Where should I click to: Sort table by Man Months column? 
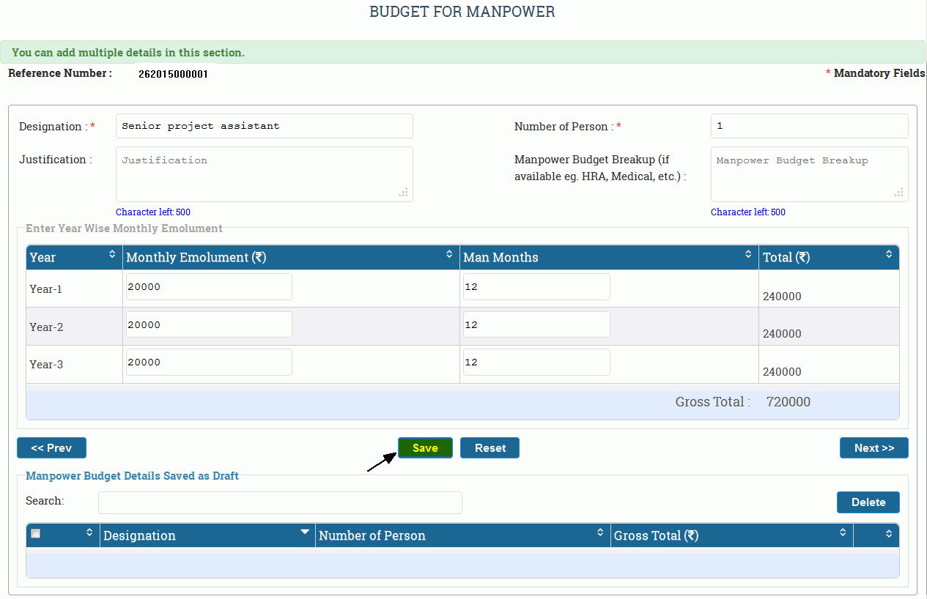coord(748,254)
